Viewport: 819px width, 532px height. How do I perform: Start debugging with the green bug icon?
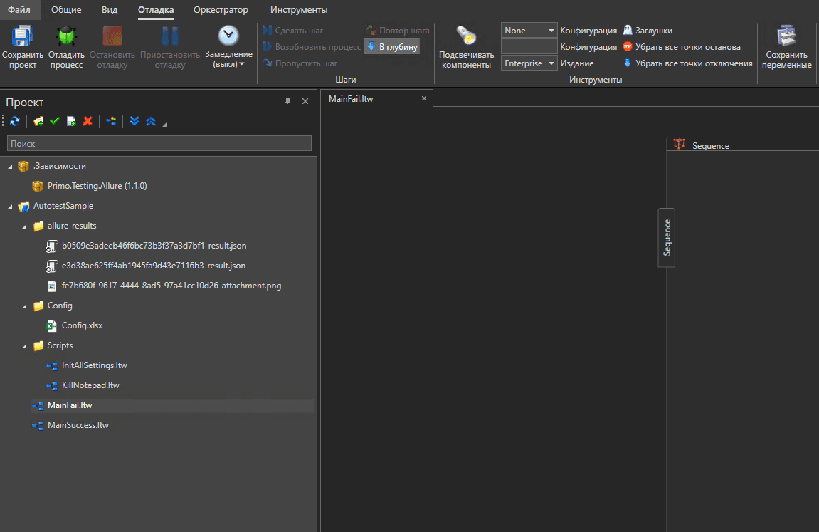(66, 37)
